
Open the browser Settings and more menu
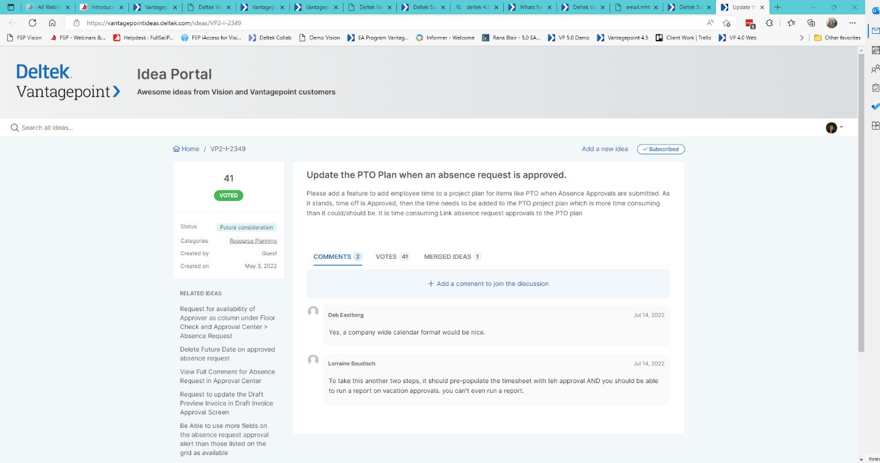(852, 23)
